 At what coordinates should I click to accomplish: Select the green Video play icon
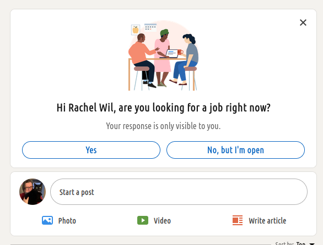click(x=143, y=220)
